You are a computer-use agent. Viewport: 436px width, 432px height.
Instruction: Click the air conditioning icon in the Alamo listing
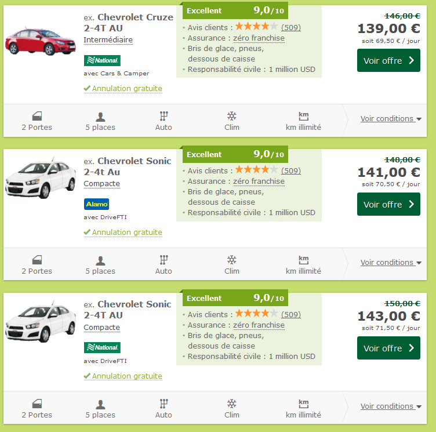click(x=231, y=260)
